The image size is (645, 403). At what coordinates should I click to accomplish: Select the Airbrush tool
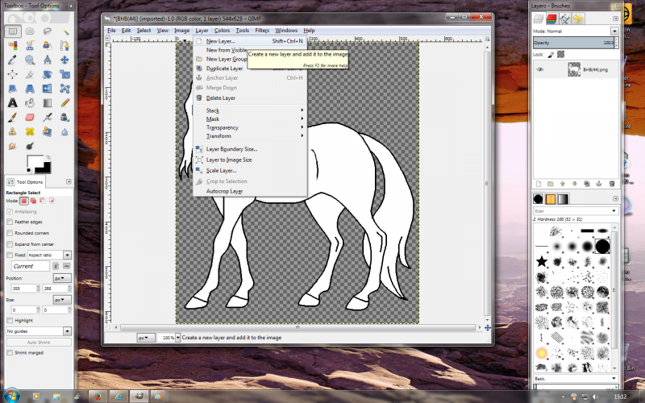[48, 118]
